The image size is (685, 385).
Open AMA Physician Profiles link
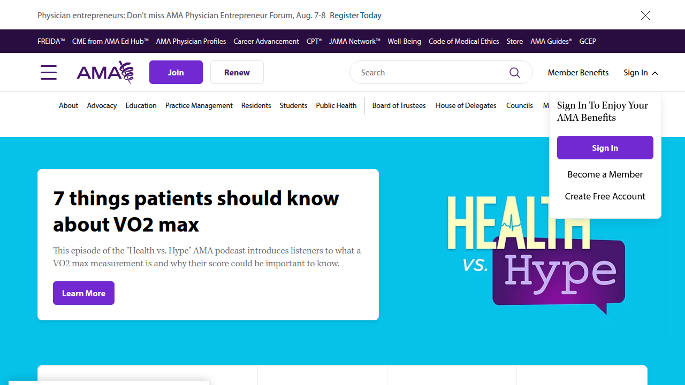(191, 41)
